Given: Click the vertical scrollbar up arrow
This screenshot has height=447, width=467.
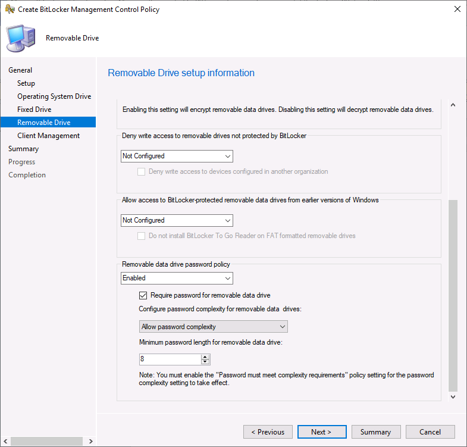Looking at the screenshot, I should point(453,105).
